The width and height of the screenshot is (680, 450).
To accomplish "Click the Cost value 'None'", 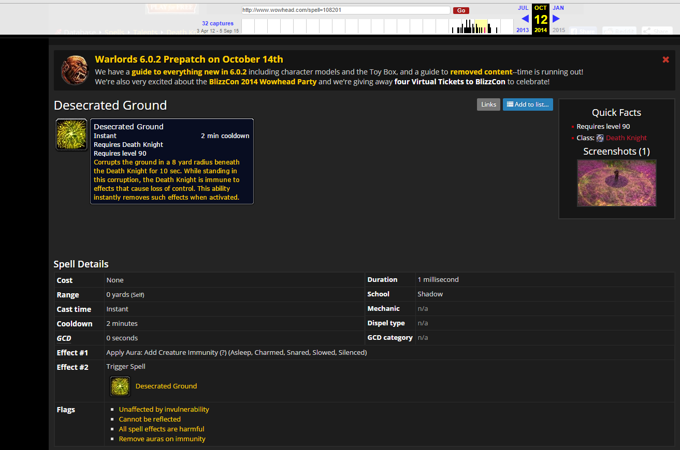I will pyautogui.click(x=115, y=280).
